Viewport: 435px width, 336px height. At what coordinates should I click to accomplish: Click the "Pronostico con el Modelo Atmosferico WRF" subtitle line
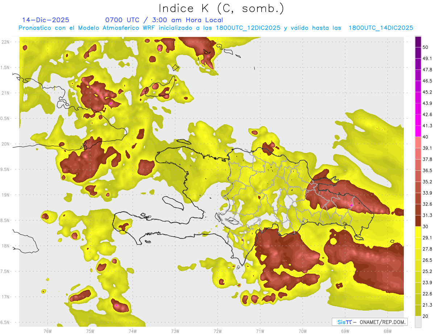coord(216,28)
